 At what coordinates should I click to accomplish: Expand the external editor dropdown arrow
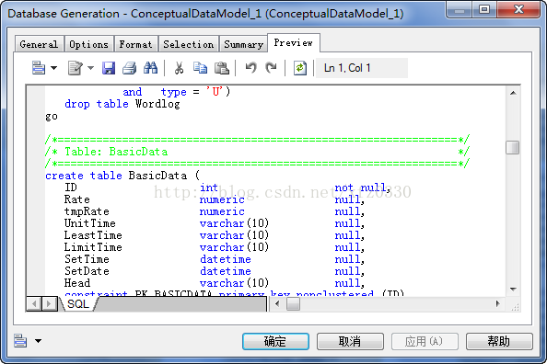pos(90,68)
